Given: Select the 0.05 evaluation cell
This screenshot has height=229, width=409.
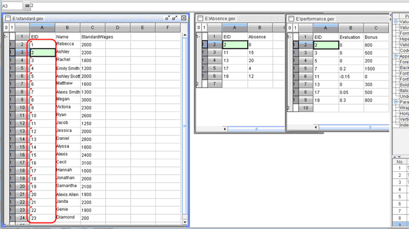Looking at the screenshot, I should pos(351,92).
